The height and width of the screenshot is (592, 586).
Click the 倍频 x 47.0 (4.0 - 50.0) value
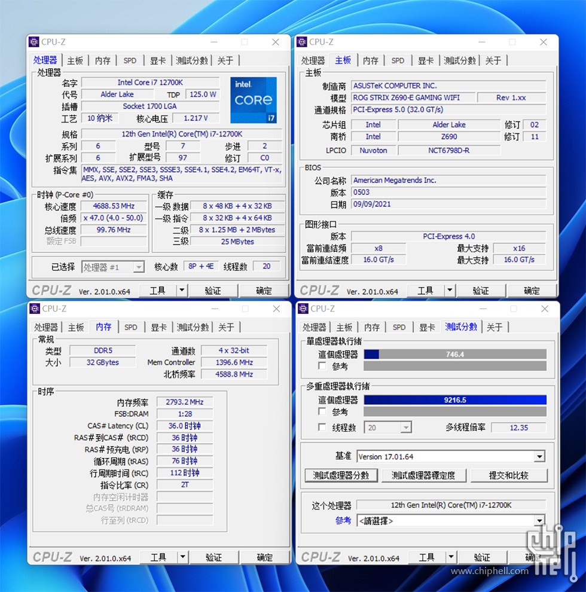[x=114, y=218]
